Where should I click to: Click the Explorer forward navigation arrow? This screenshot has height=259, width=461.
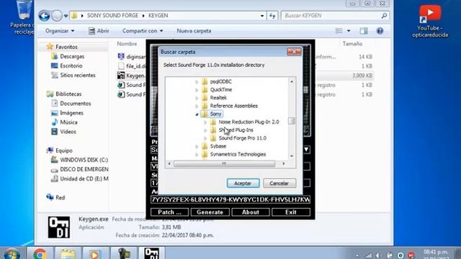pyautogui.click(x=57, y=16)
